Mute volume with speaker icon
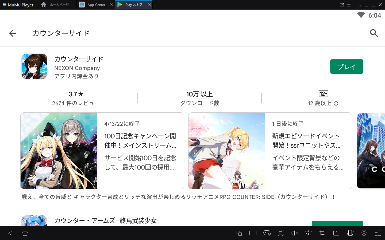This screenshot has height=240, width=385. 294,233
